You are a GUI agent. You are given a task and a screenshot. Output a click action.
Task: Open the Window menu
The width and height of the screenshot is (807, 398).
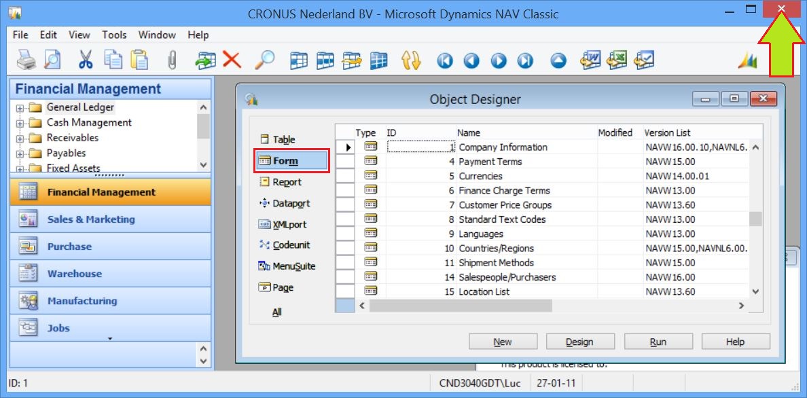[x=157, y=35]
